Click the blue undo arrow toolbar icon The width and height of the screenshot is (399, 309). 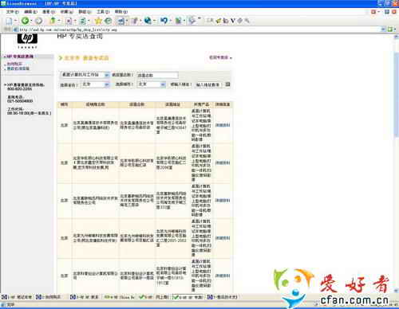(x=164, y=21)
